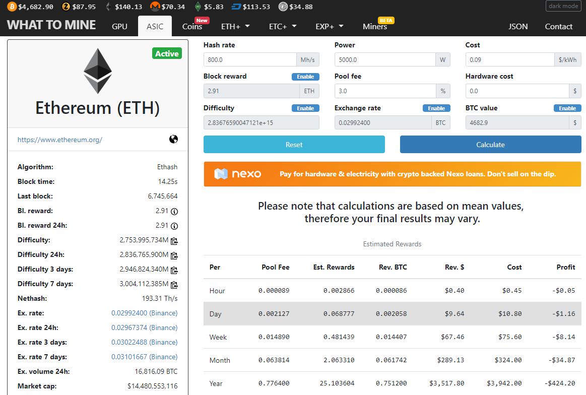Click the Profit column header
Viewport: 586px width, 395px height.
(566, 267)
